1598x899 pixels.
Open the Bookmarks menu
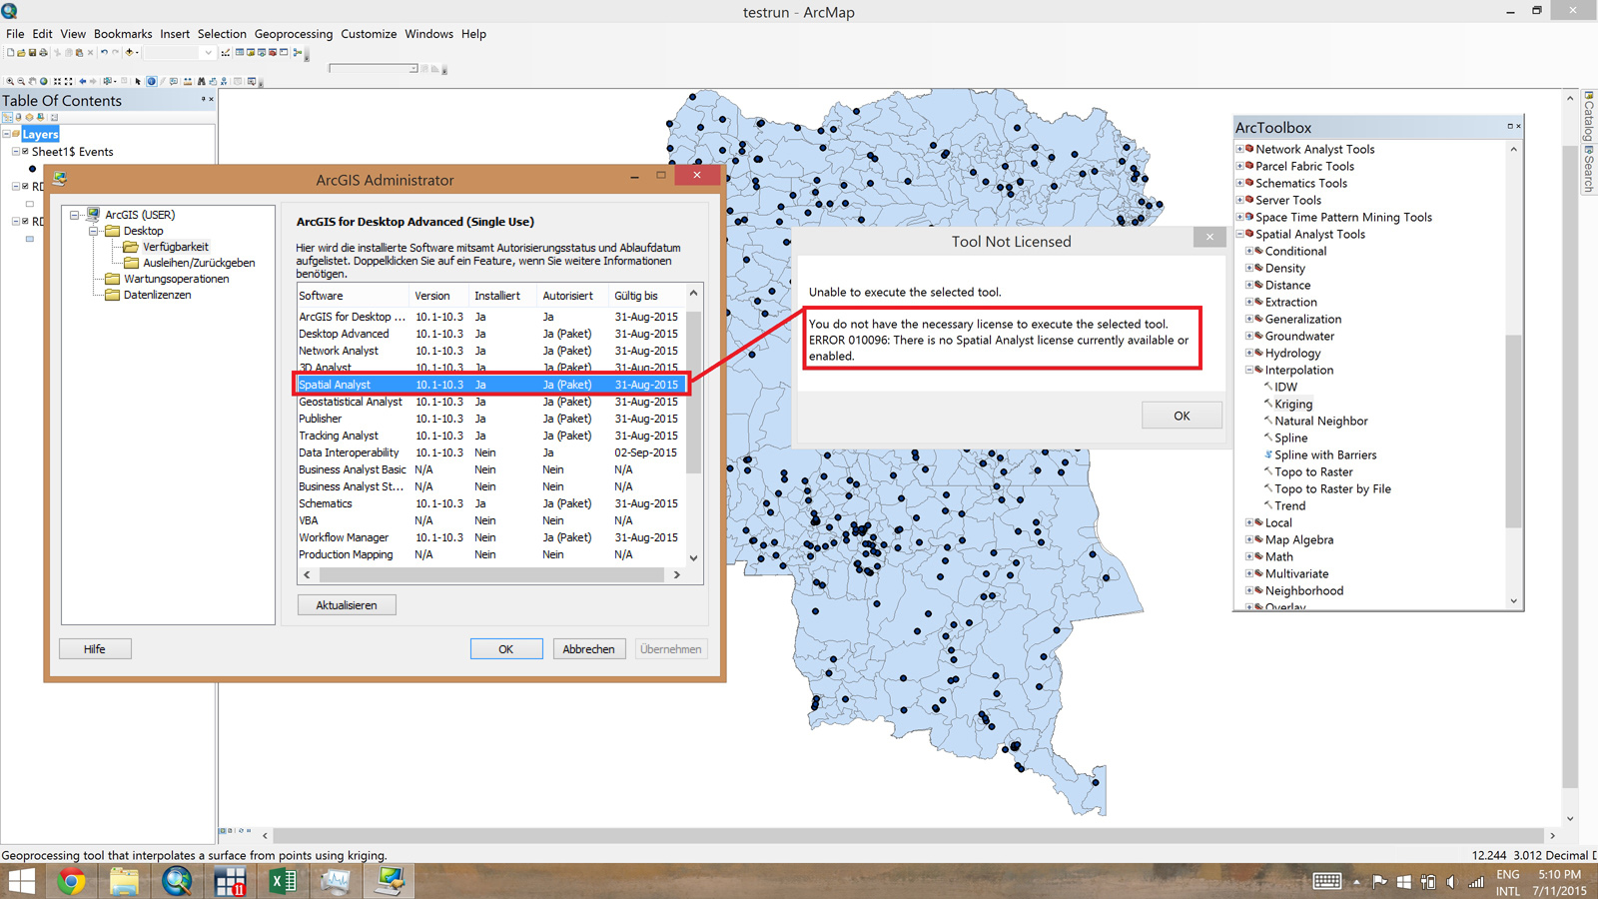coord(123,34)
